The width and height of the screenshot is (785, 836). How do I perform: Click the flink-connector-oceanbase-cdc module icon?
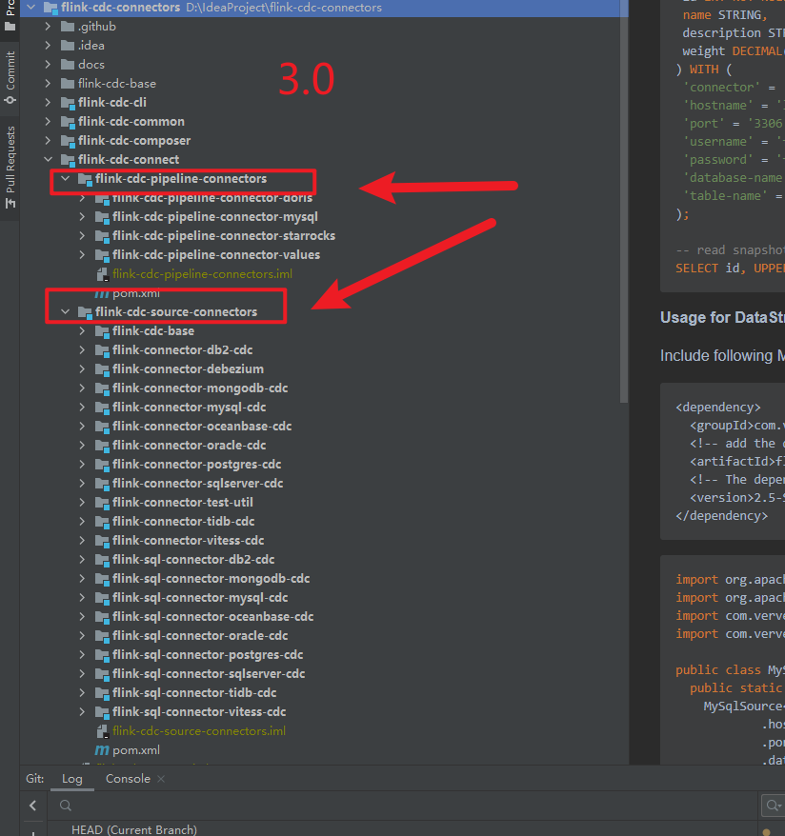click(102, 427)
